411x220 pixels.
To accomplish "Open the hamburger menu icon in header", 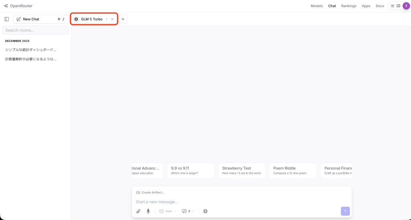I will coord(393,6).
